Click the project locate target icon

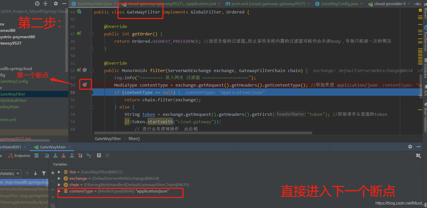(37, 4)
